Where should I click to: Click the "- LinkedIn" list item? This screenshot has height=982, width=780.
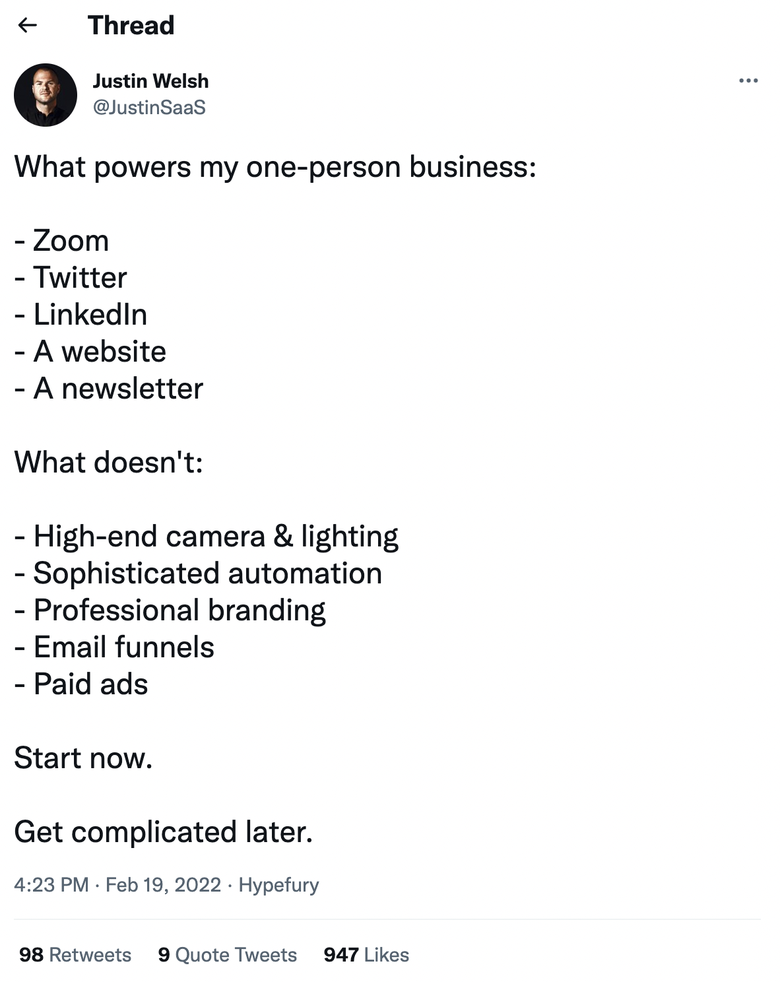point(81,314)
